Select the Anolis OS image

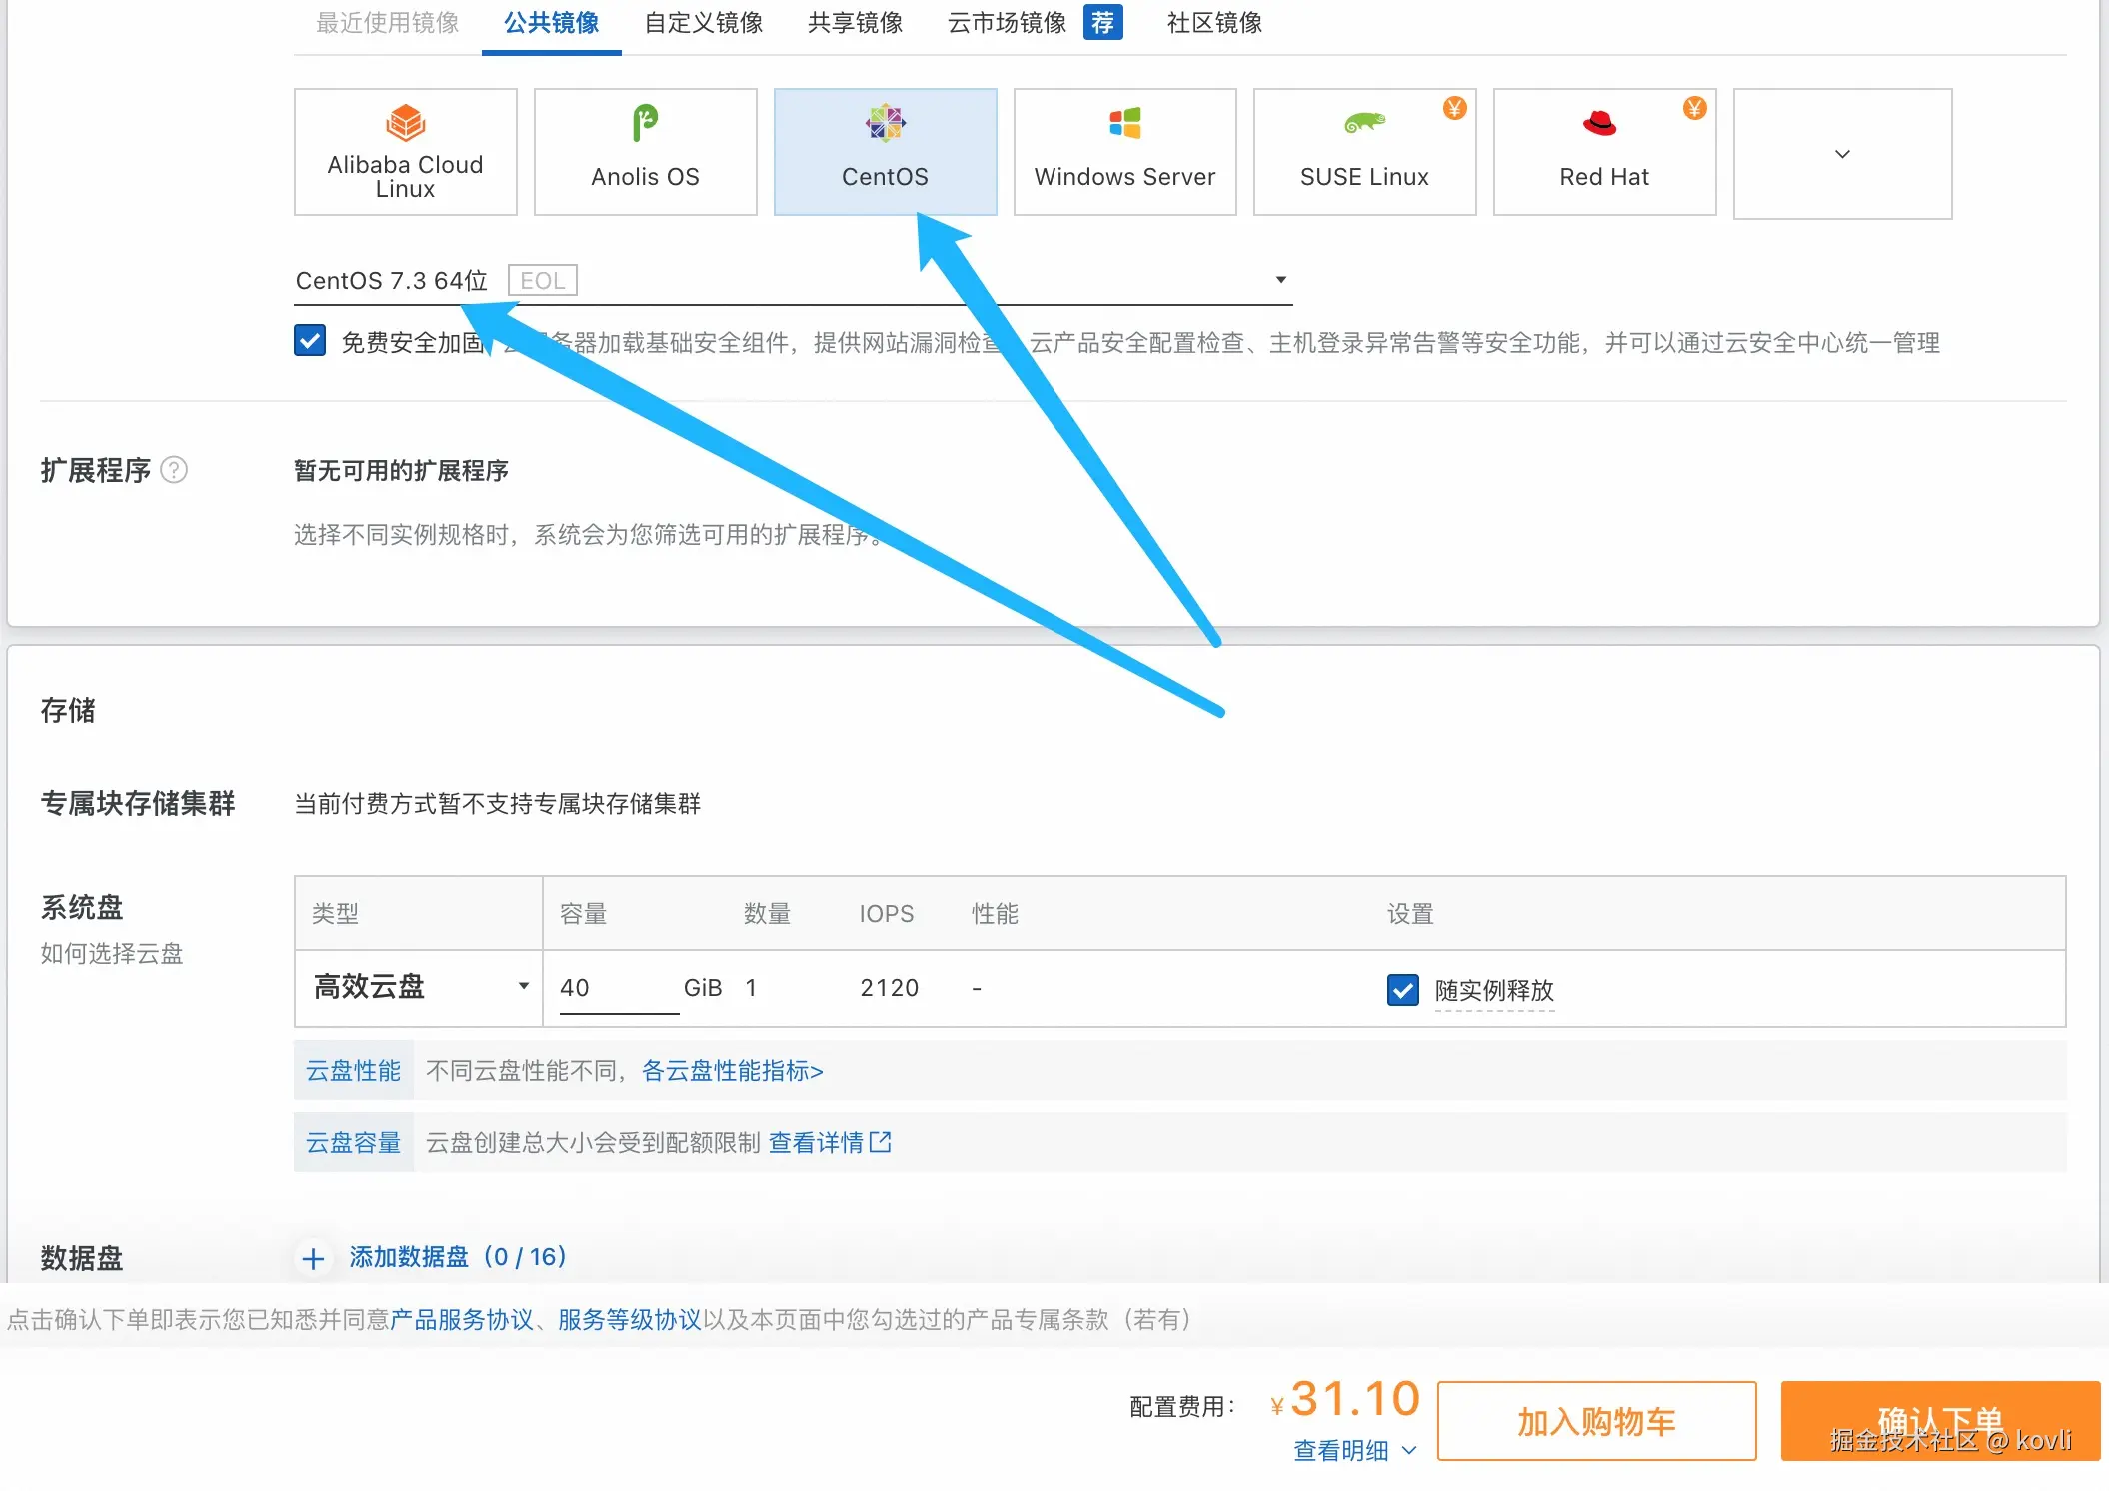[644, 150]
